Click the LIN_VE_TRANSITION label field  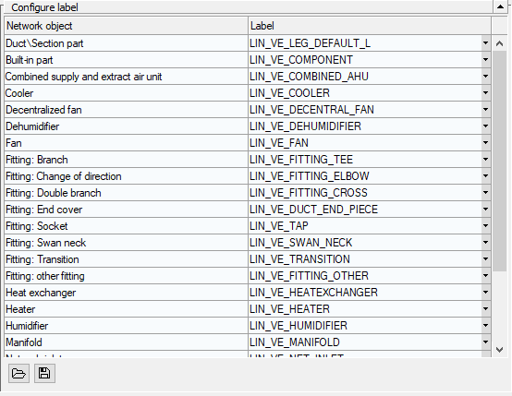(365, 259)
